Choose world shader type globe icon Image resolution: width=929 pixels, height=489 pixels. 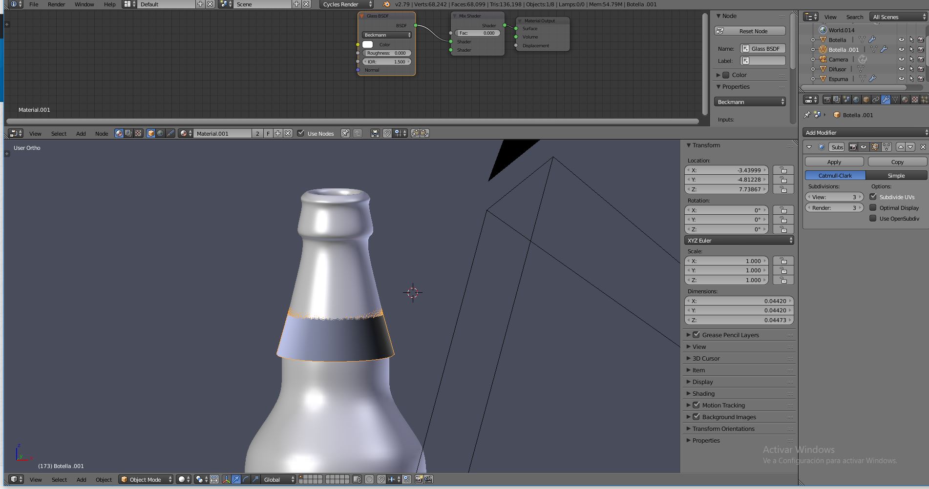click(160, 133)
